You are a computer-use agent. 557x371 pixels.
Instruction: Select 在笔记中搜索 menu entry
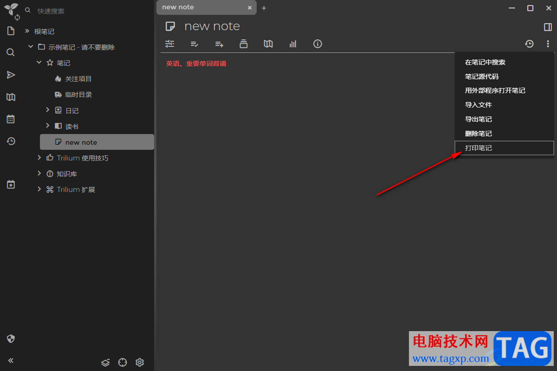[504, 62]
